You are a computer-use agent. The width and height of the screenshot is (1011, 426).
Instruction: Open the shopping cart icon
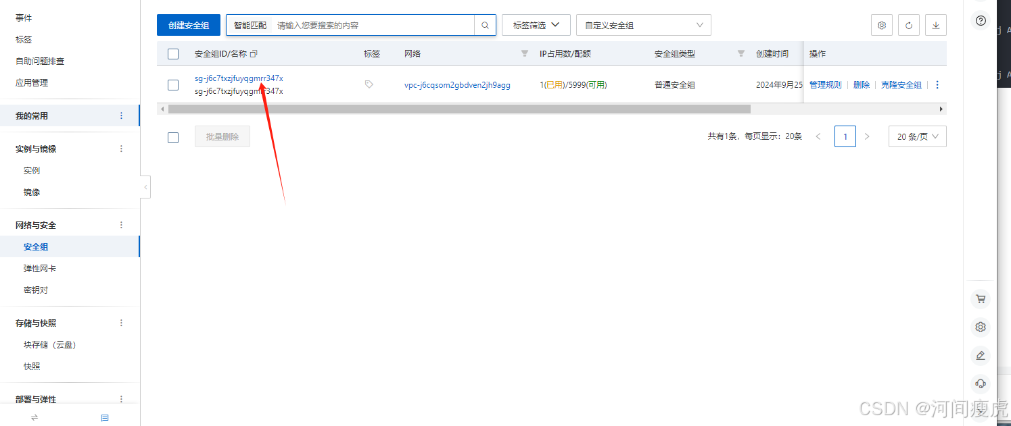coord(981,298)
